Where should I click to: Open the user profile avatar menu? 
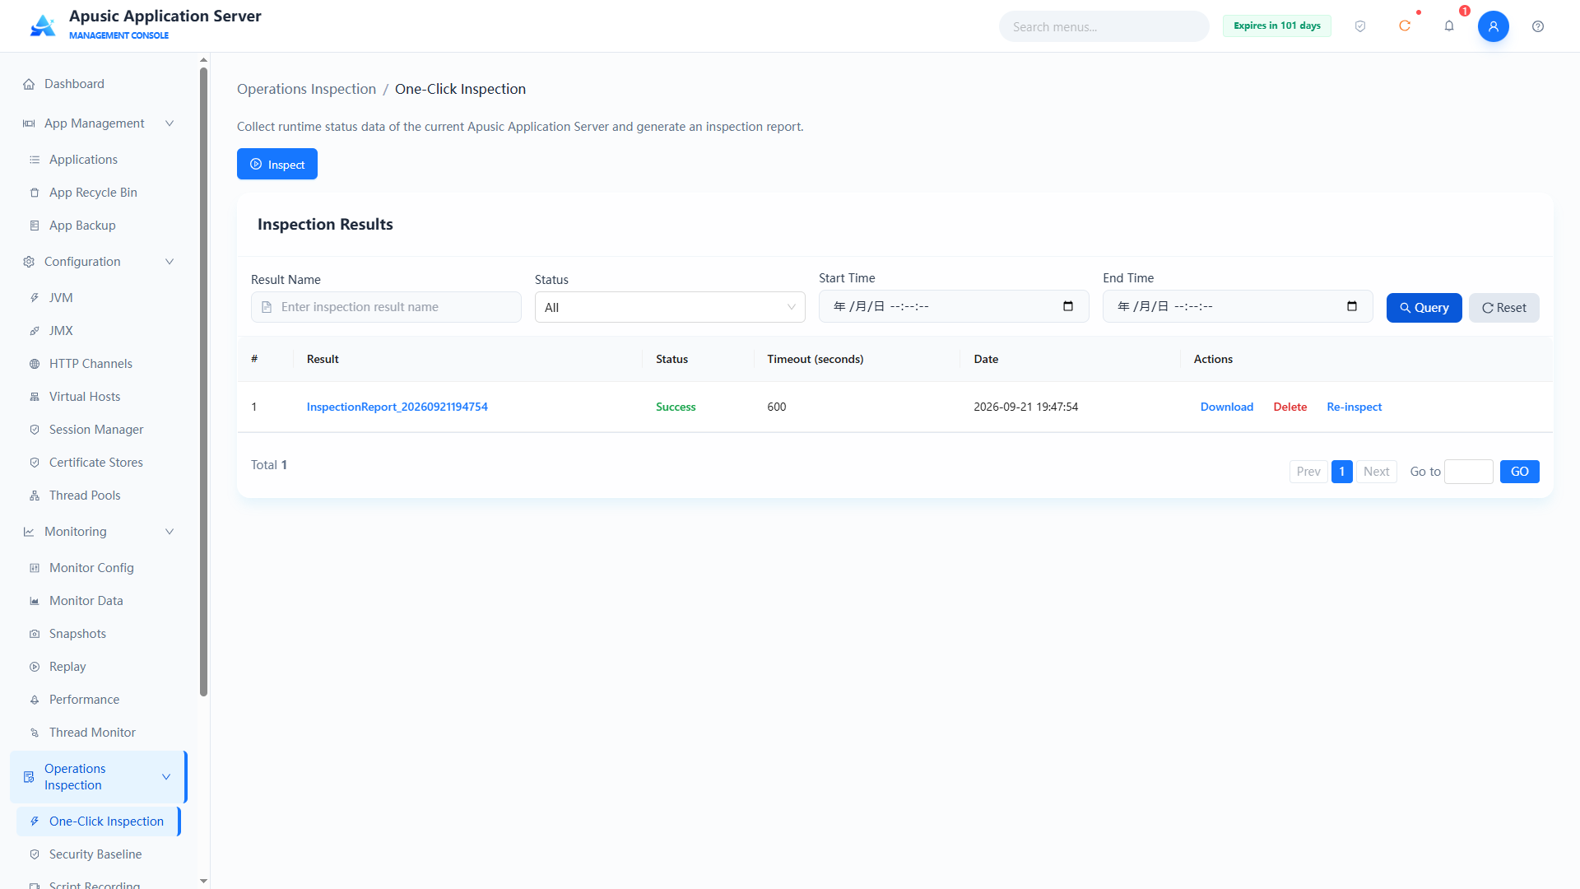[1494, 26]
